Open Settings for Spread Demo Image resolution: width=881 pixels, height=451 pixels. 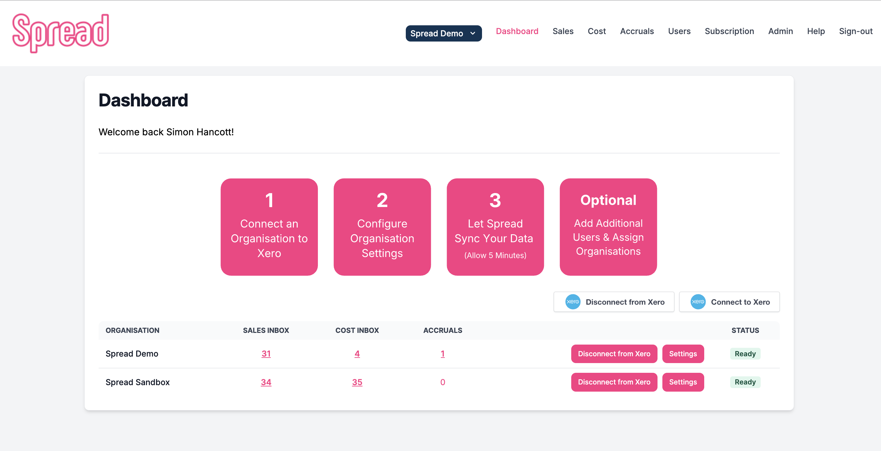tap(683, 354)
